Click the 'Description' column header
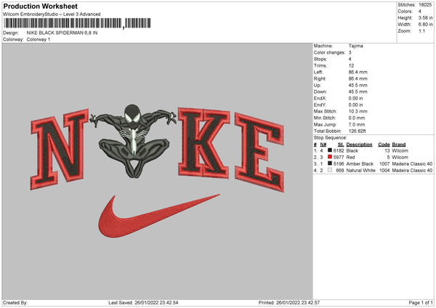The image size is (436, 308). point(359,145)
